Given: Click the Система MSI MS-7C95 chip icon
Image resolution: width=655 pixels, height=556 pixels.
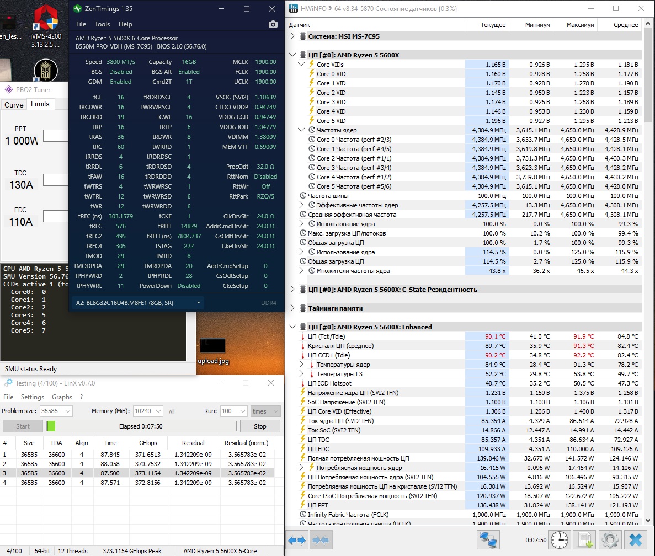Looking at the screenshot, I should tap(303, 36).
